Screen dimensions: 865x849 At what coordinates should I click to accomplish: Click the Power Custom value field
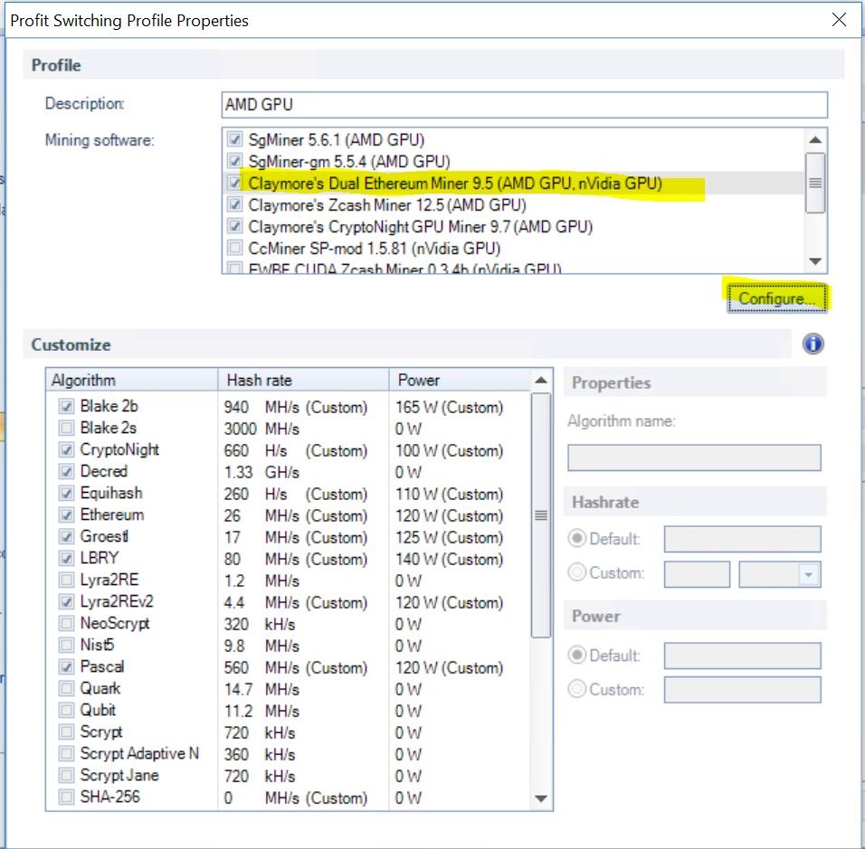[743, 690]
